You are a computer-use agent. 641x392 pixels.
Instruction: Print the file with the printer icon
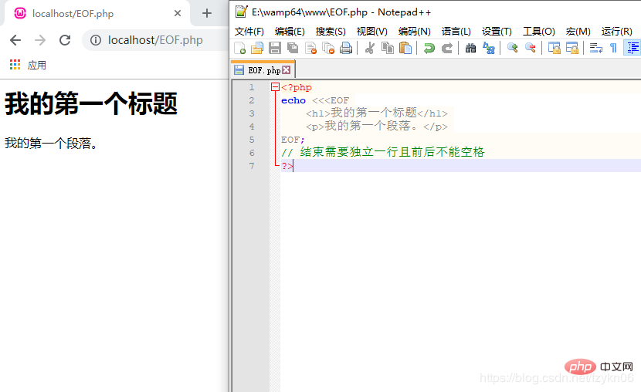tap(346, 48)
